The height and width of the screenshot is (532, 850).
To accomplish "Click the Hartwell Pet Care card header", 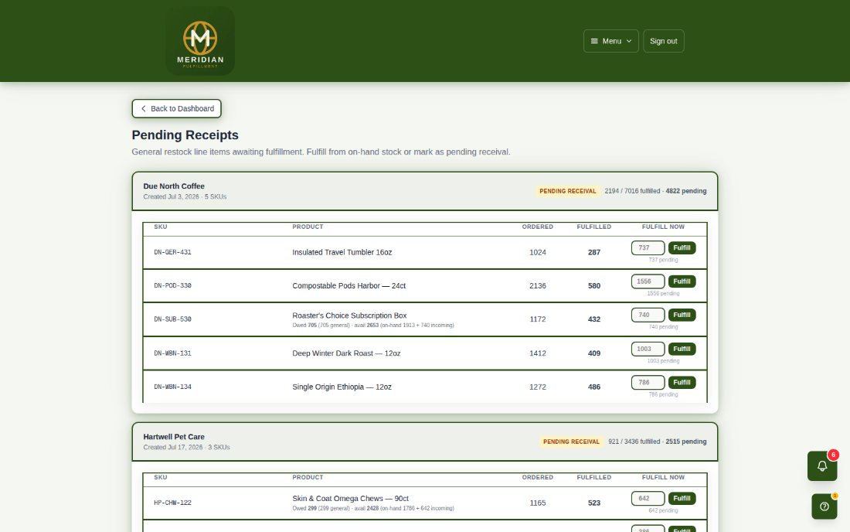I will [x=424, y=442].
